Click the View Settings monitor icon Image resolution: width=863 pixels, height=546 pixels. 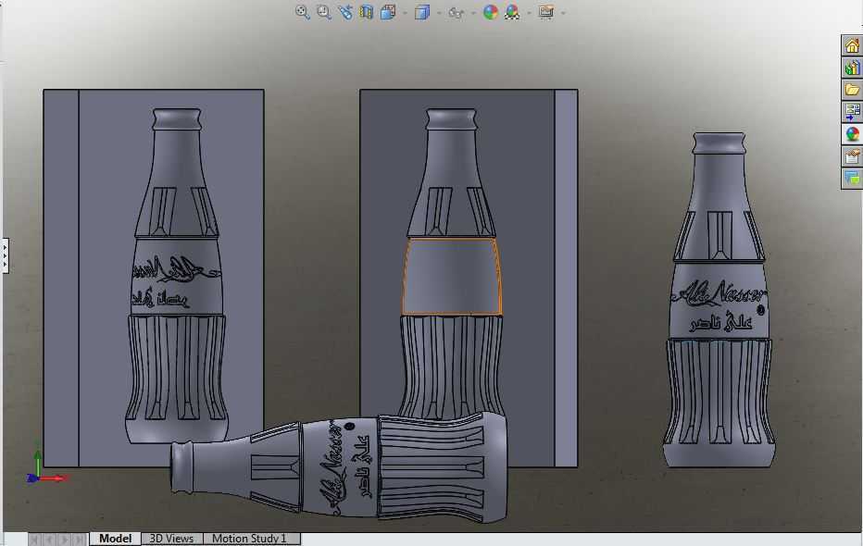pos(546,11)
